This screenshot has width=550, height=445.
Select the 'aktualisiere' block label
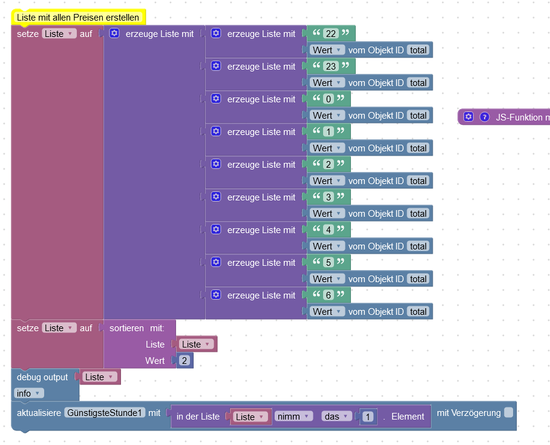coord(39,413)
